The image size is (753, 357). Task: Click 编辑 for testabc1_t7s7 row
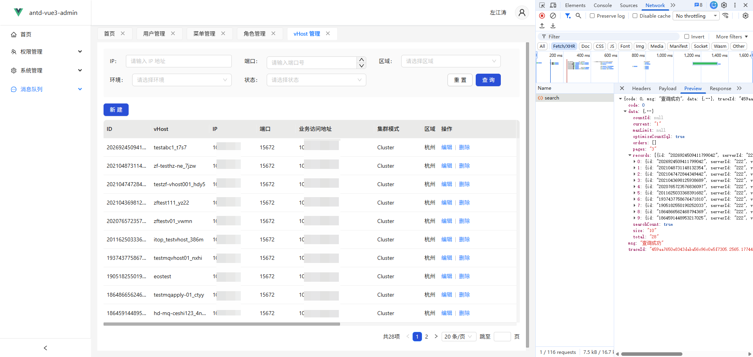[446, 147]
